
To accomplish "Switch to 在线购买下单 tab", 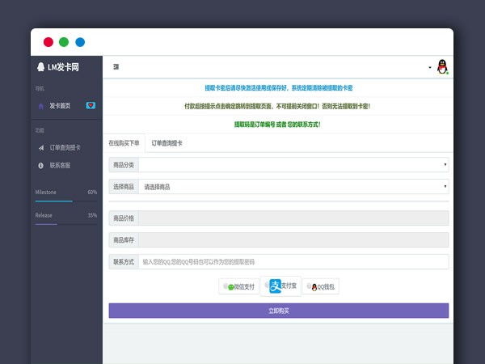I will 124,142.
